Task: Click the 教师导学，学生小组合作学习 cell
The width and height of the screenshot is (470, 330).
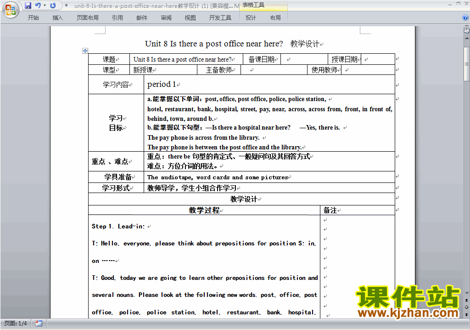Action: (x=269, y=188)
